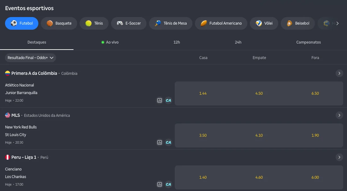Select away odds 6.00 Los Chankas
Viewport: 347px width, 191px height.
[315, 177]
